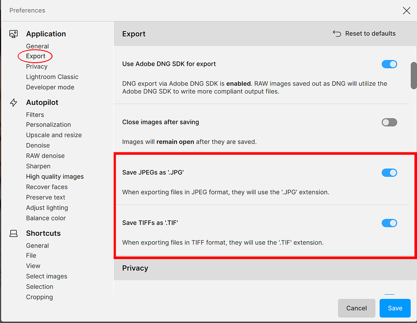The image size is (417, 323).
Task: Click Reset to defaults
Action: [370, 33]
